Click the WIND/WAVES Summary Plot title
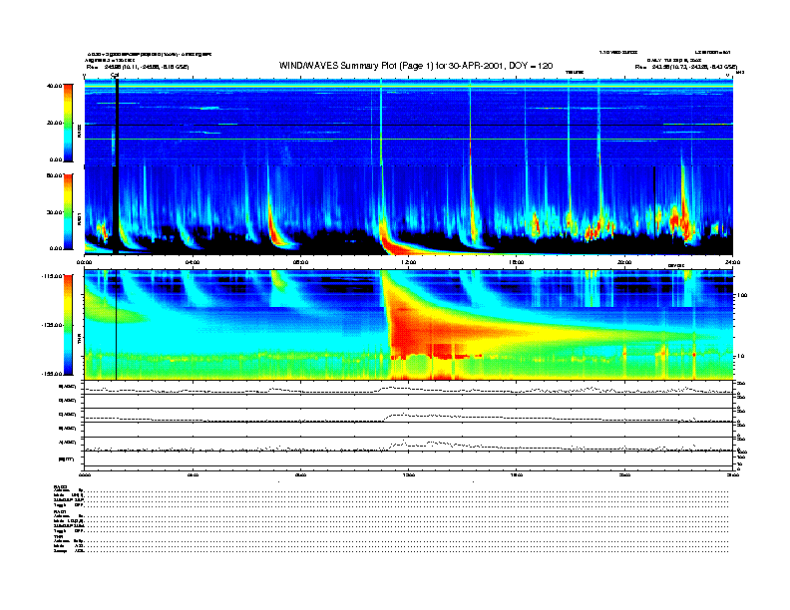Image resolution: width=790 pixels, height=610 pixels. (416, 66)
